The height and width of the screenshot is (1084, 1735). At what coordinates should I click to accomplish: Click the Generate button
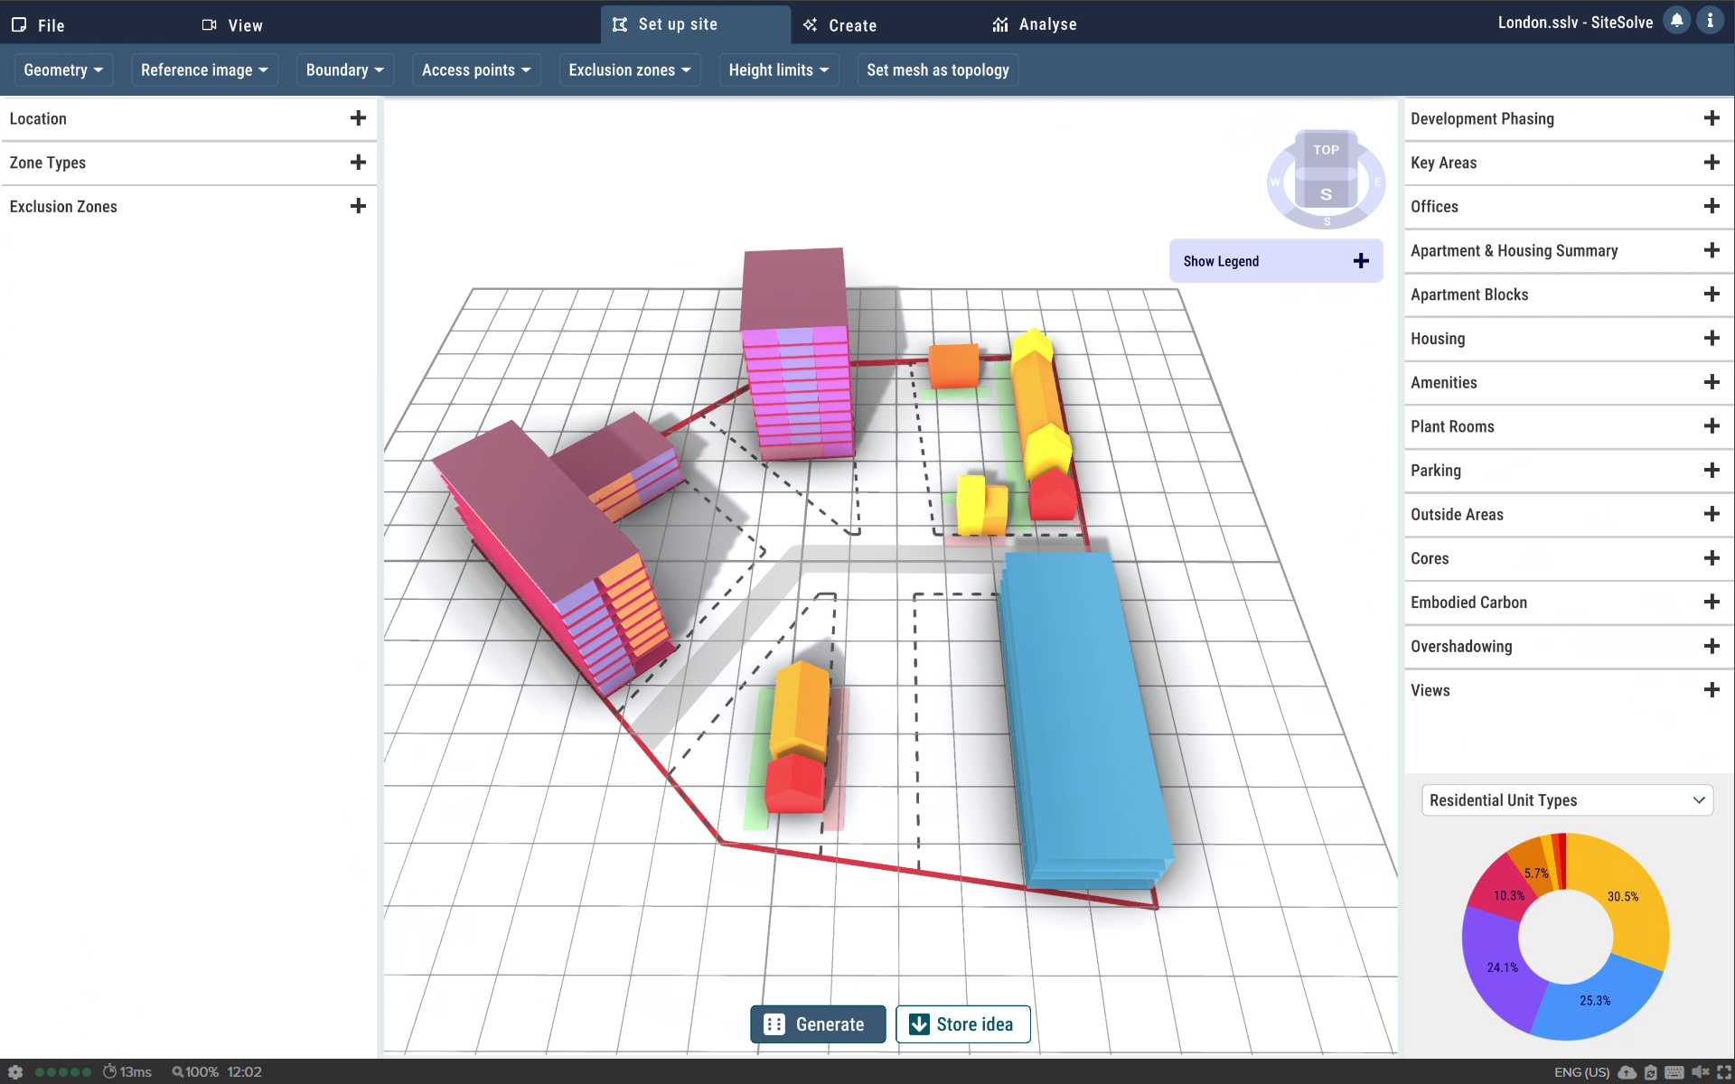[818, 1024]
